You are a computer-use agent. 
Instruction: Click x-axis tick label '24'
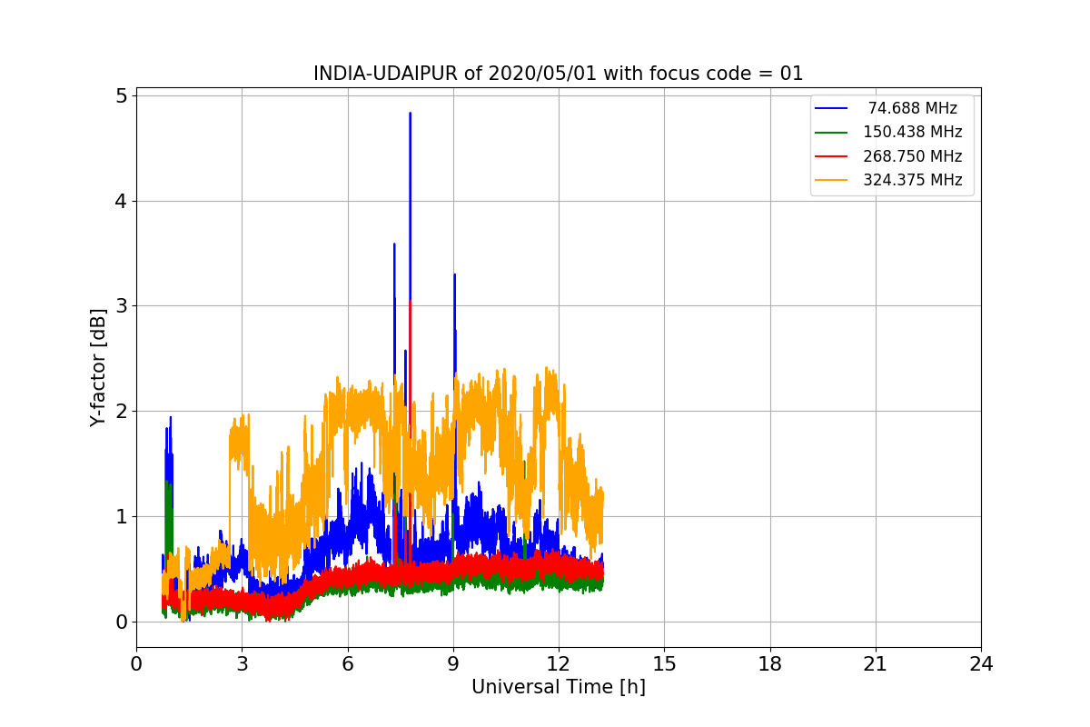tap(981, 664)
